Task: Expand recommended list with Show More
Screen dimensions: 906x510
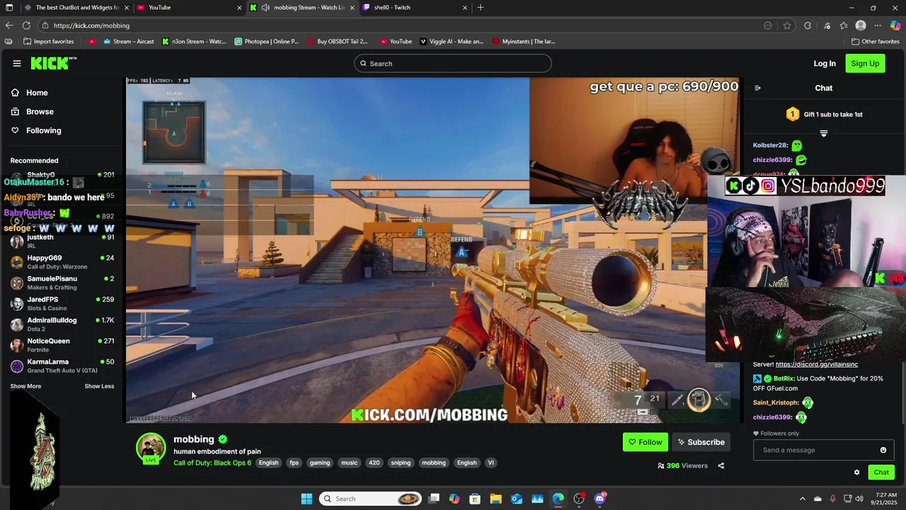Action: (x=25, y=386)
